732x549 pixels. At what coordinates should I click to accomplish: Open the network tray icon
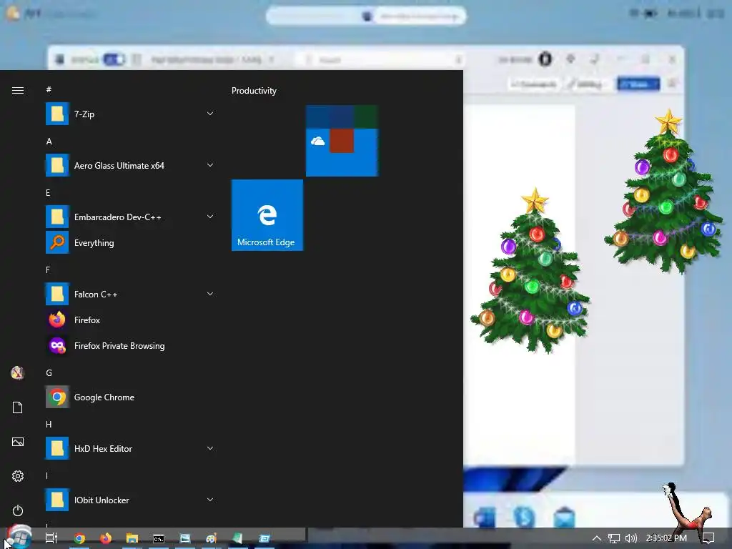pyautogui.click(x=614, y=538)
